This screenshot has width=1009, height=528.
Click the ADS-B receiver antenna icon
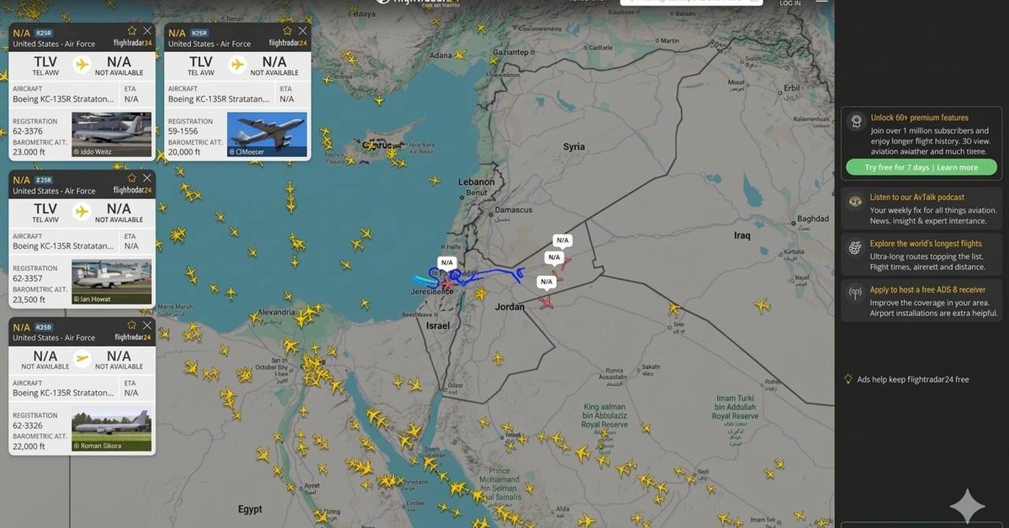855,293
